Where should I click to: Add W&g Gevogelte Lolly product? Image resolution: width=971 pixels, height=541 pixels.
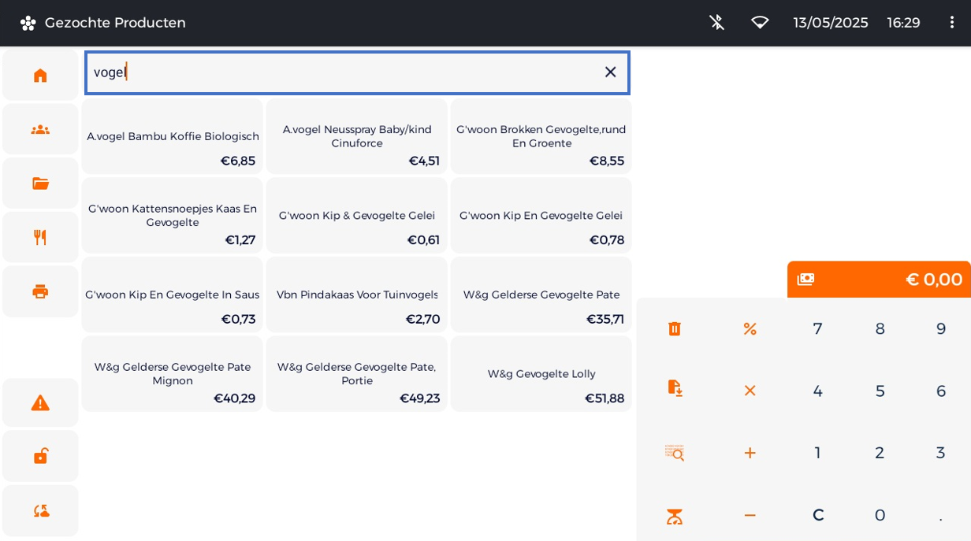[x=541, y=374]
